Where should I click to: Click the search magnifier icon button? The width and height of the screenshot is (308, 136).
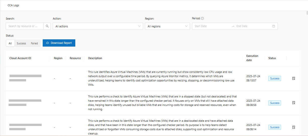coord(47,26)
